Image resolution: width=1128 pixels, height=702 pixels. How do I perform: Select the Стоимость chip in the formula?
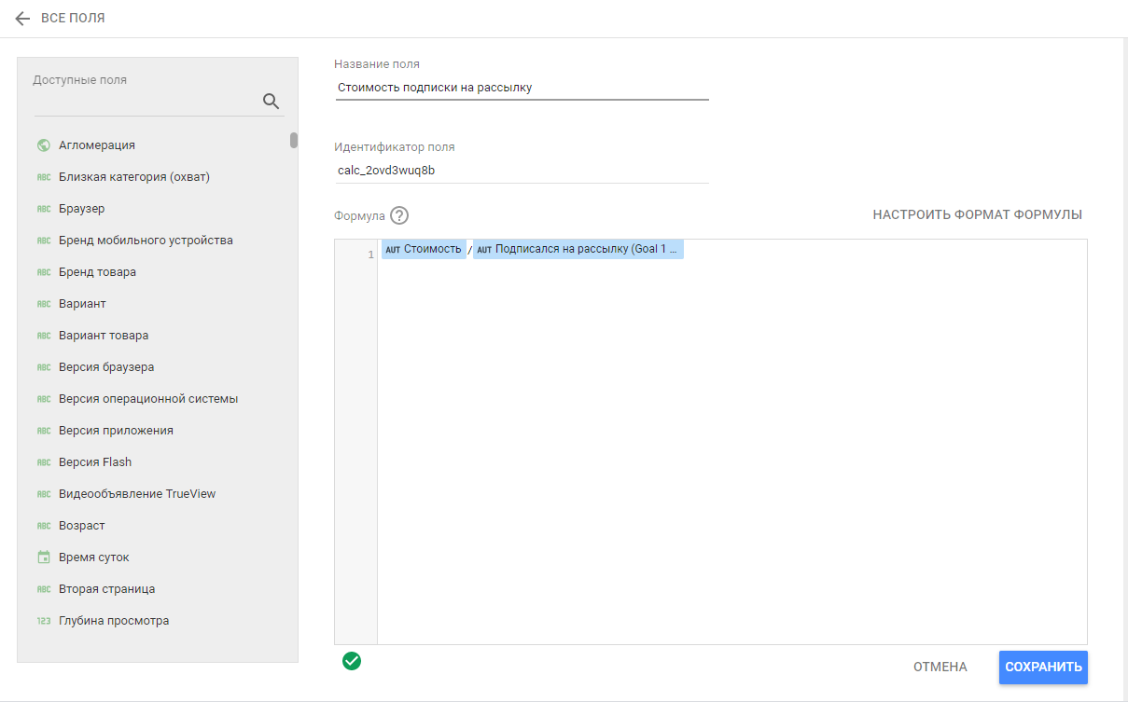424,249
